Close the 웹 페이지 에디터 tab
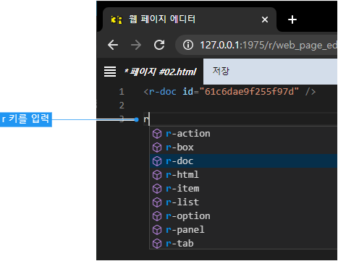The width and height of the screenshot is (338, 261). coord(265,20)
